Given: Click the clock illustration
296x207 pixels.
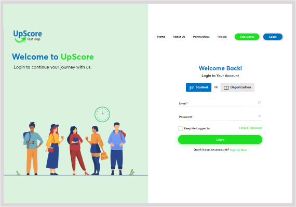Looking at the screenshot, I should click(102, 114).
